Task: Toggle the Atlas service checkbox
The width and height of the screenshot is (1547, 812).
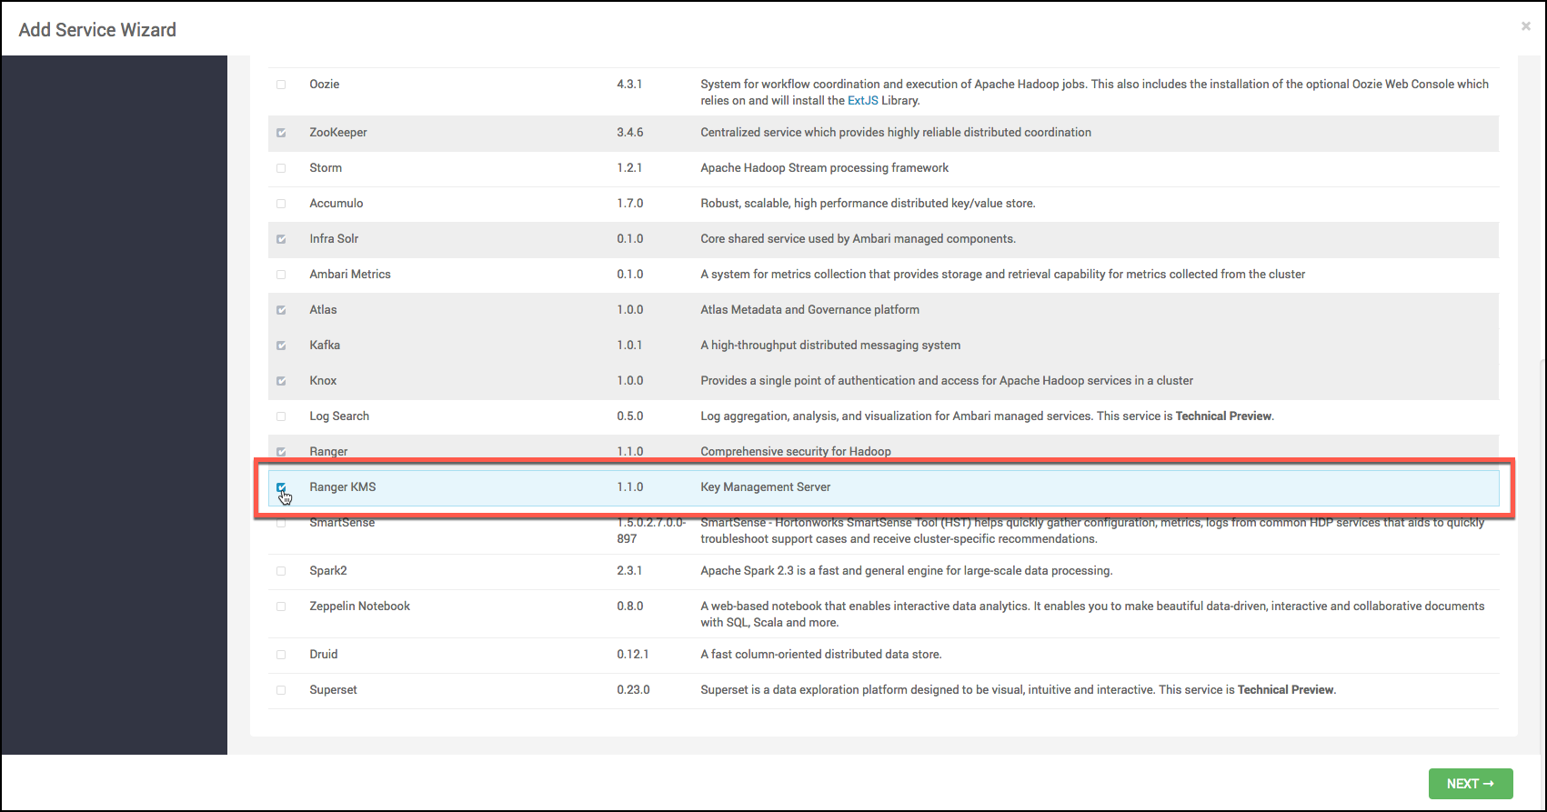Action: coord(281,310)
